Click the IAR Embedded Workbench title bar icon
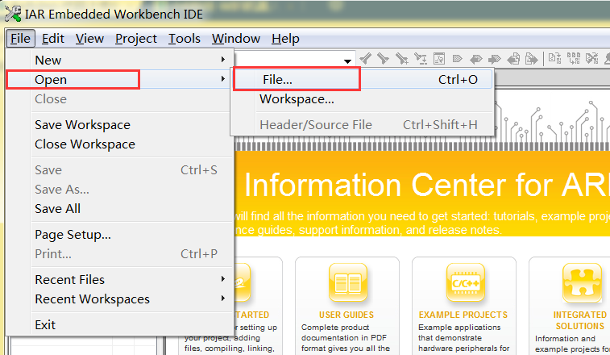This screenshot has width=610, height=355. click(13, 14)
